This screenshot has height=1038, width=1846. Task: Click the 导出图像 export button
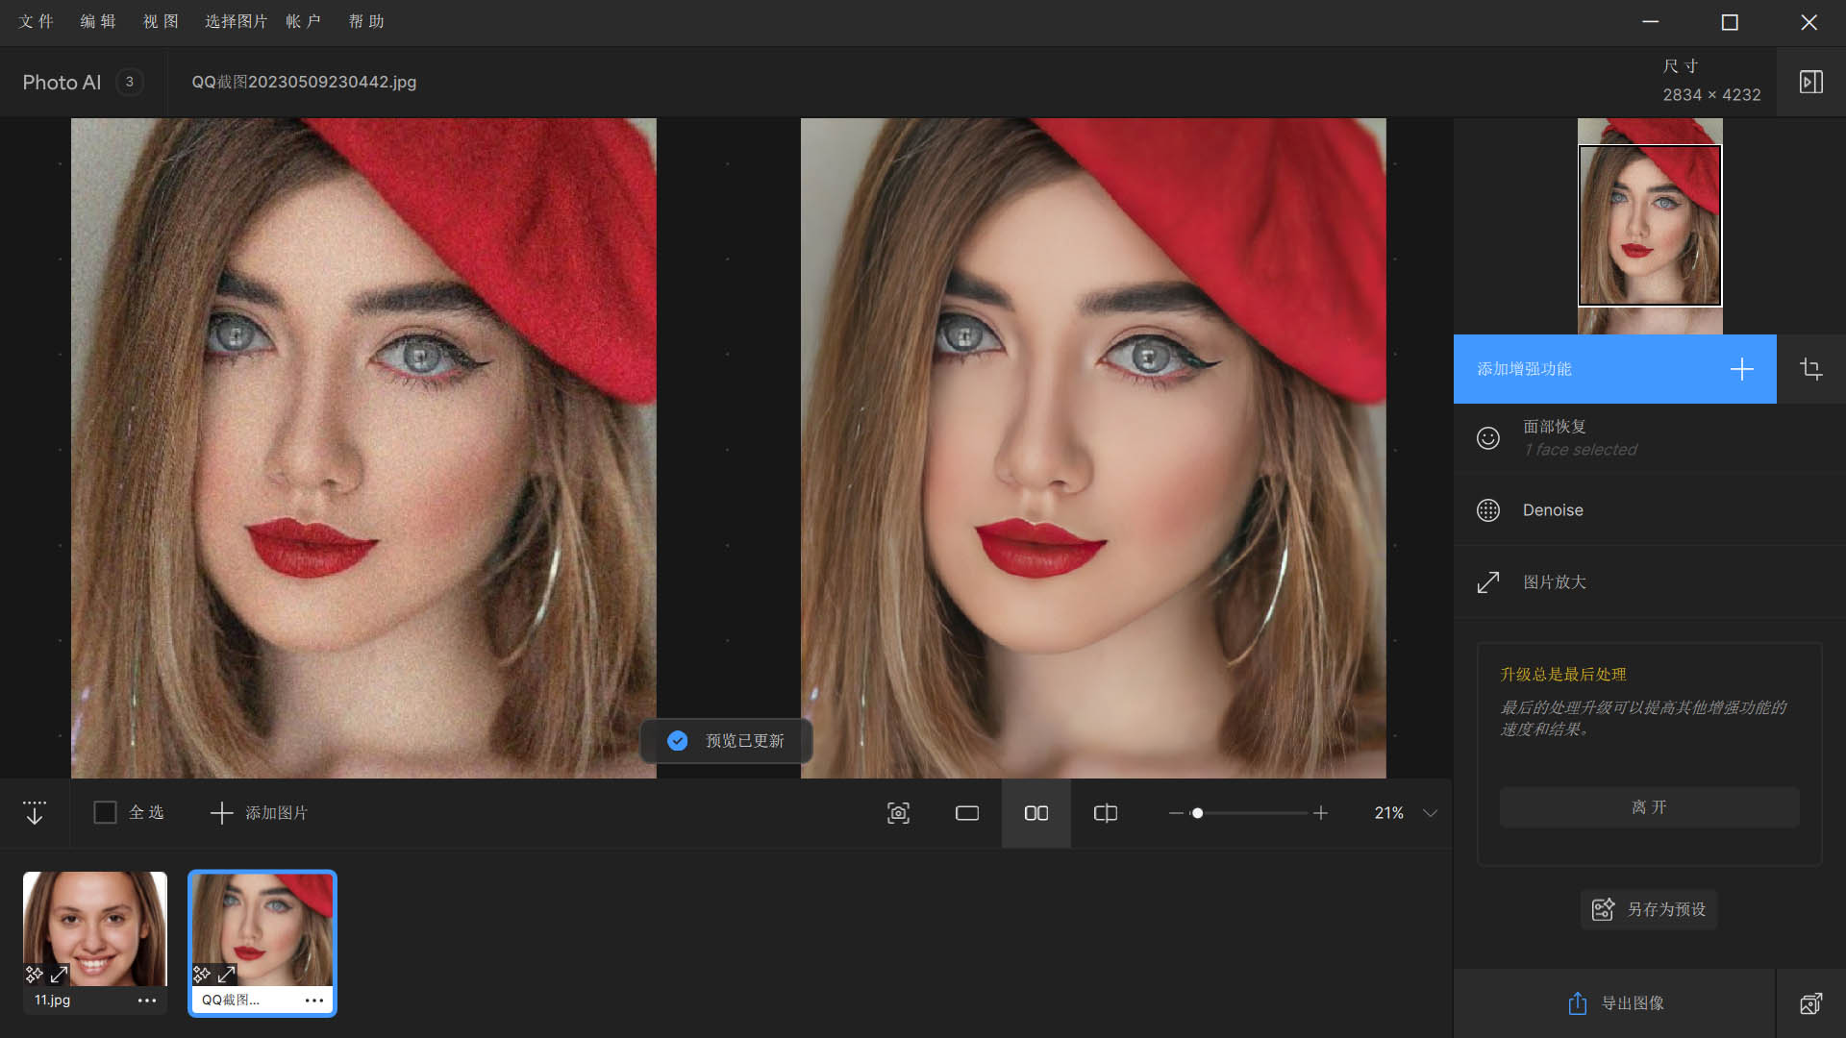pos(1614,1003)
